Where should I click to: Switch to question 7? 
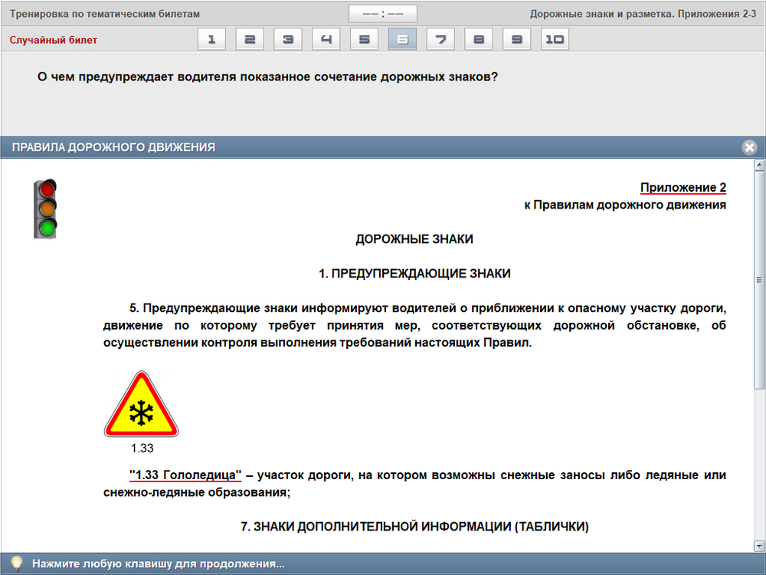[440, 39]
